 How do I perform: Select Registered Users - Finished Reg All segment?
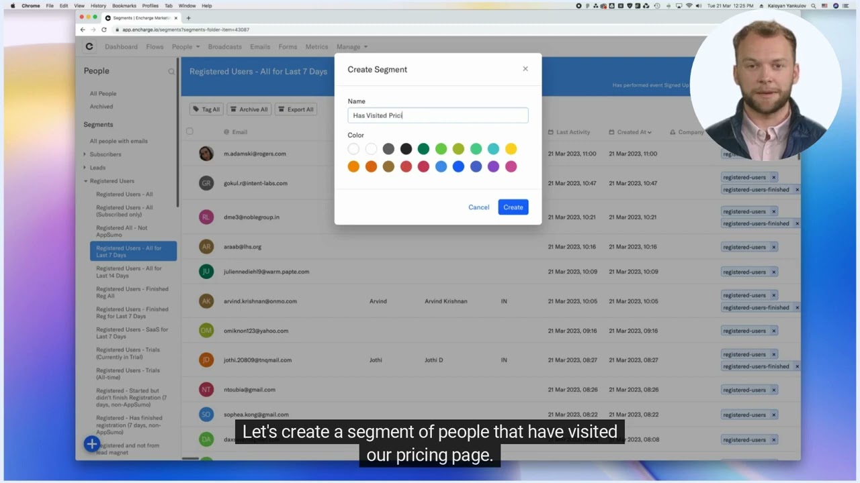coord(132,292)
